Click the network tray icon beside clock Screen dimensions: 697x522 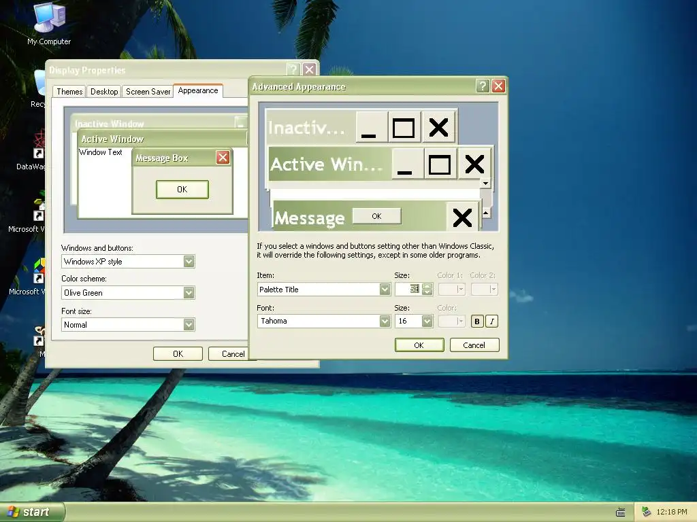tap(646, 512)
